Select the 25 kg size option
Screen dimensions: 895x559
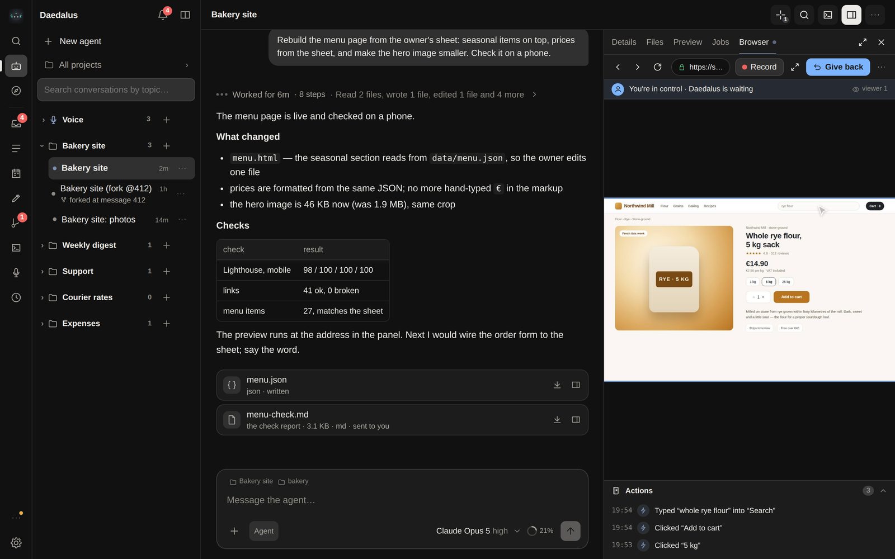coord(786,282)
